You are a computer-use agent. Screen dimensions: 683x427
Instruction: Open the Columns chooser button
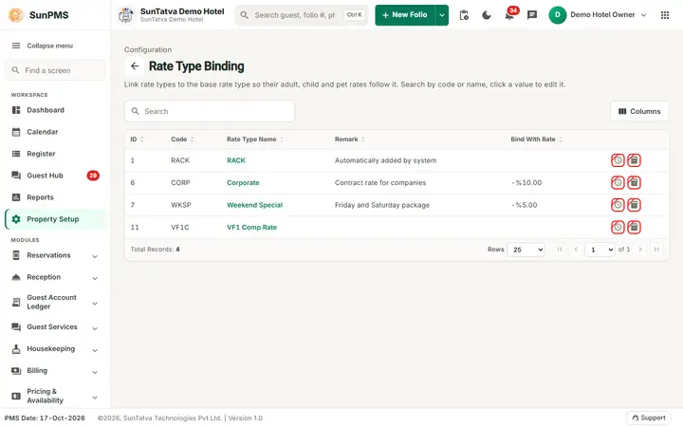coord(639,112)
